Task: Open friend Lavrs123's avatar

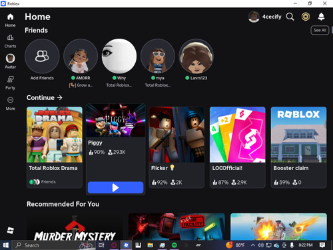Action: pos(196,56)
